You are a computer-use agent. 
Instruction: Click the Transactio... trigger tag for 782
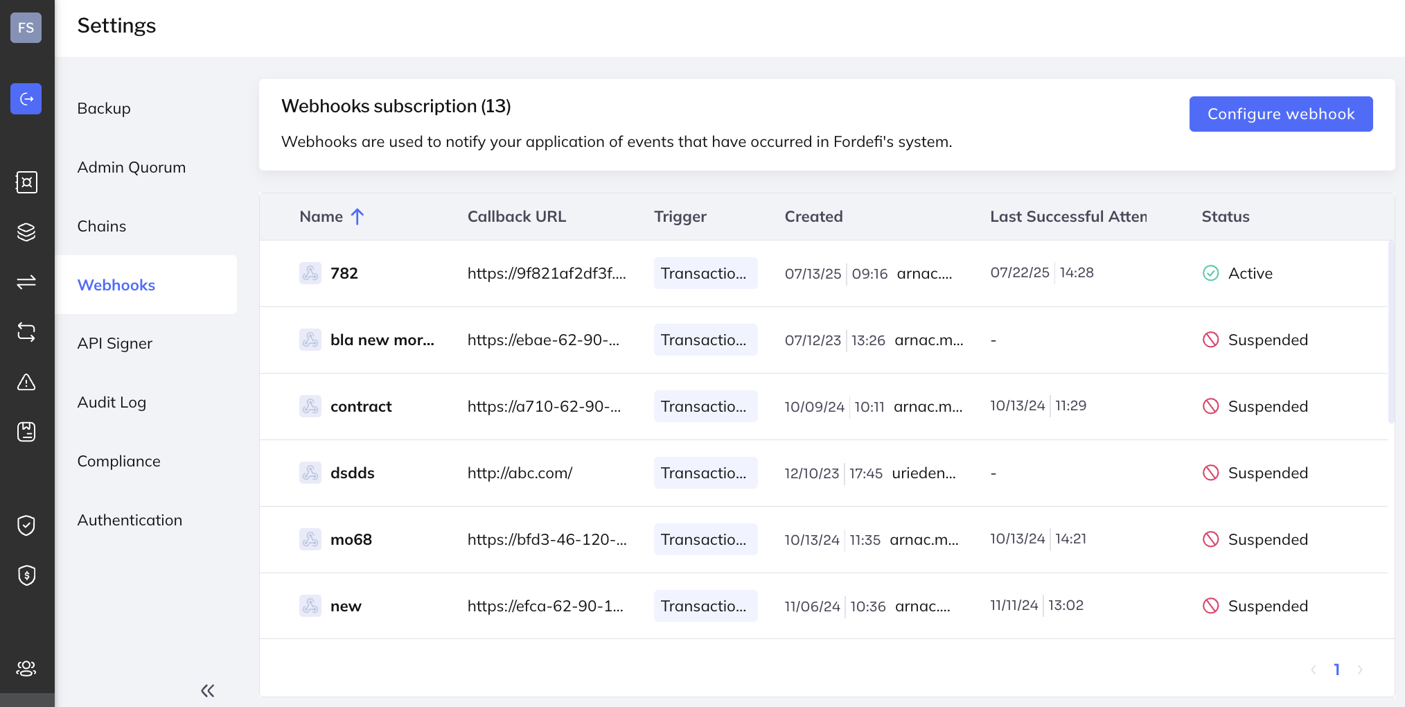pyautogui.click(x=705, y=273)
